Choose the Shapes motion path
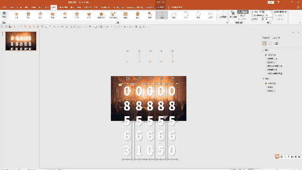This screenshot has height=170, width=302. click(198, 15)
